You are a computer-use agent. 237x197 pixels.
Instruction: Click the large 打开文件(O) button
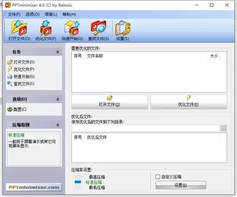pyautogui.click(x=110, y=102)
